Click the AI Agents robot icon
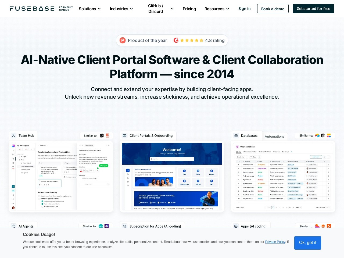 click(14, 226)
